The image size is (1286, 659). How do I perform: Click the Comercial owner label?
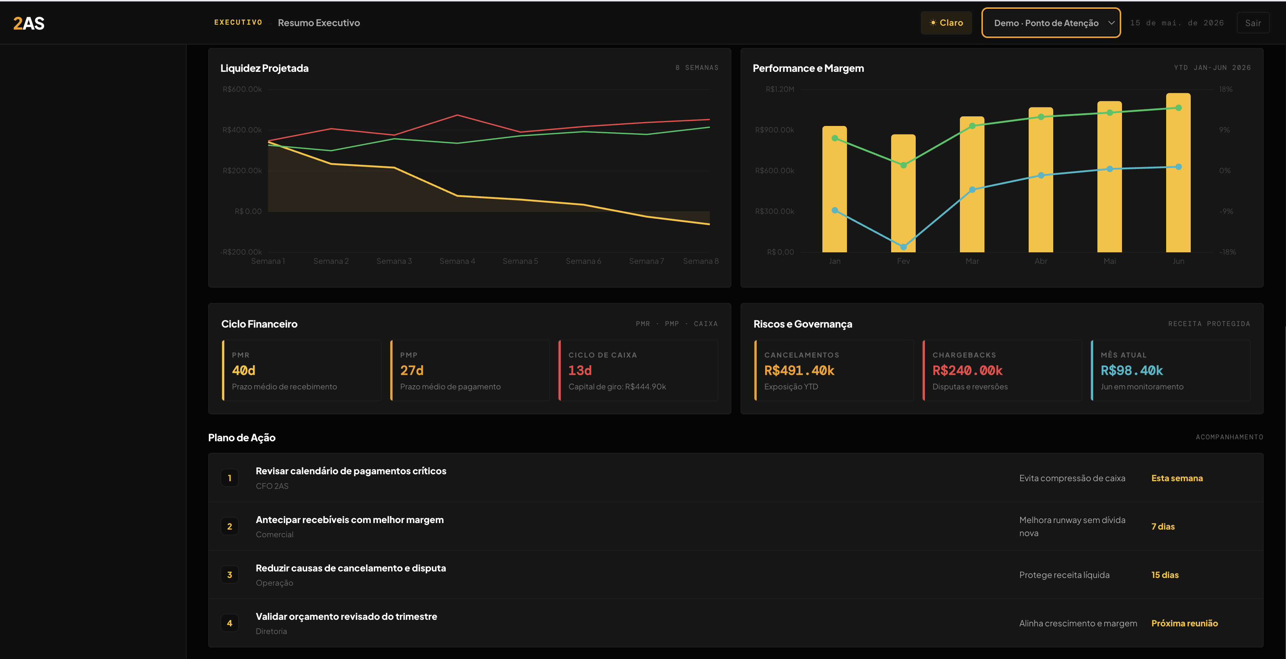click(274, 535)
